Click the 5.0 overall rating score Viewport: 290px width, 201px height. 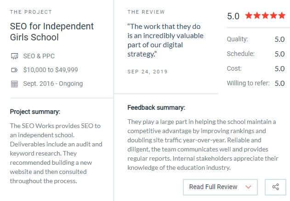pos(233,16)
